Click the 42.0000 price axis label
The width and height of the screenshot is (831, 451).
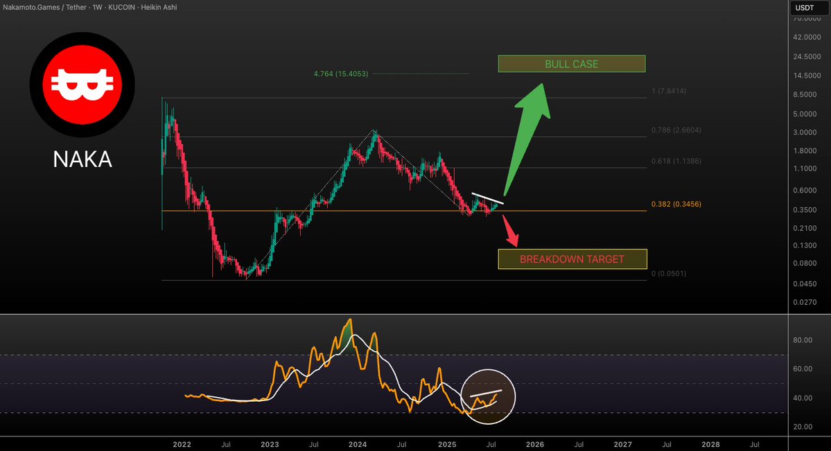pos(807,37)
